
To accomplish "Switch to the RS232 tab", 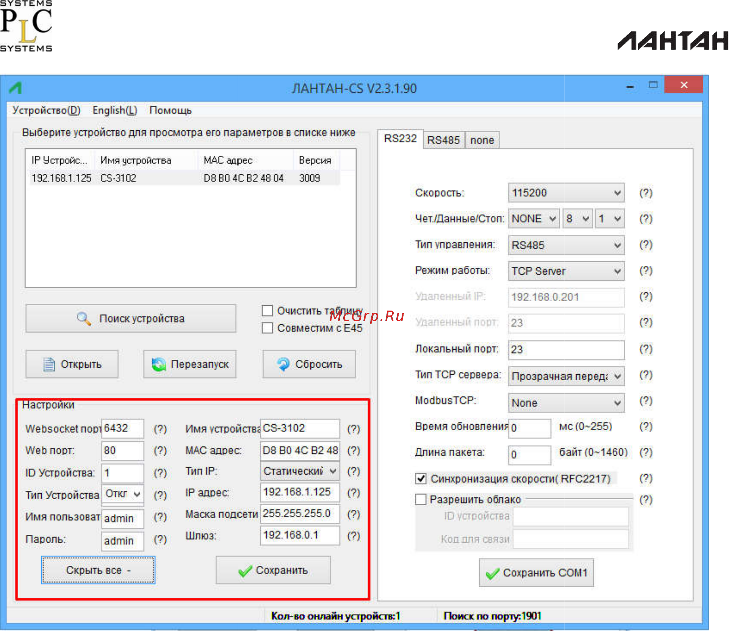I will click(x=400, y=139).
